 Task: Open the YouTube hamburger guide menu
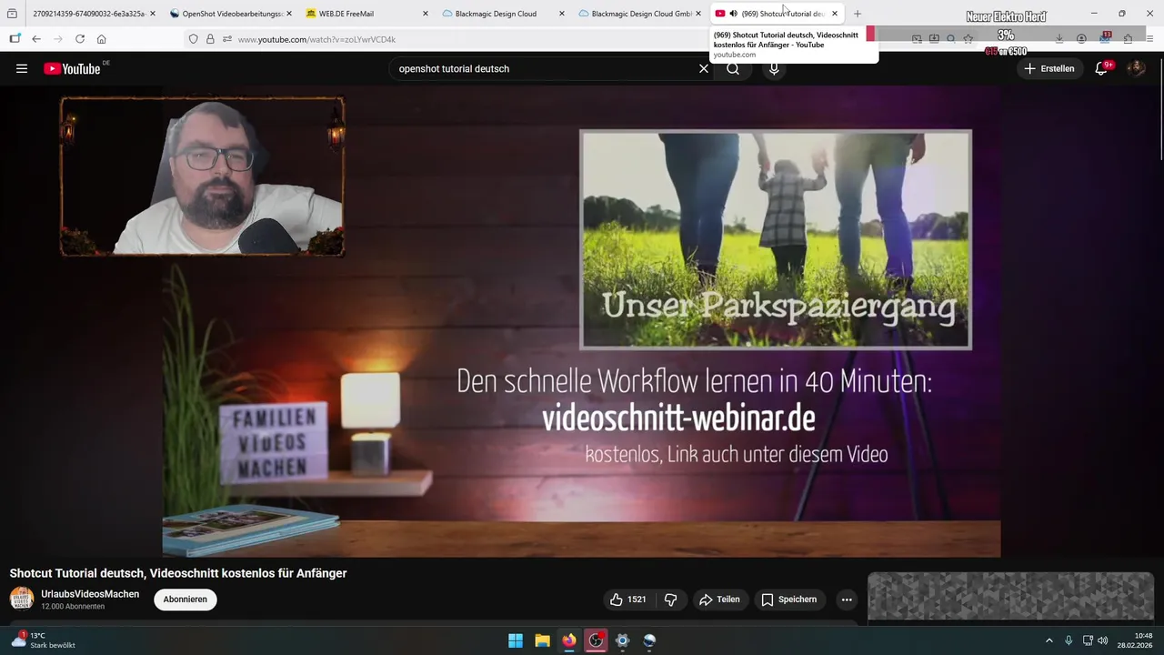22,68
